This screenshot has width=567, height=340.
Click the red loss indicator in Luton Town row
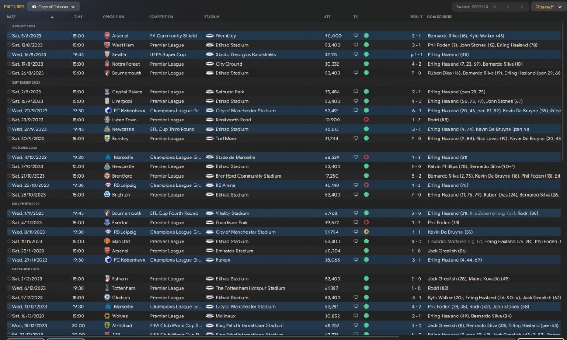tap(366, 120)
